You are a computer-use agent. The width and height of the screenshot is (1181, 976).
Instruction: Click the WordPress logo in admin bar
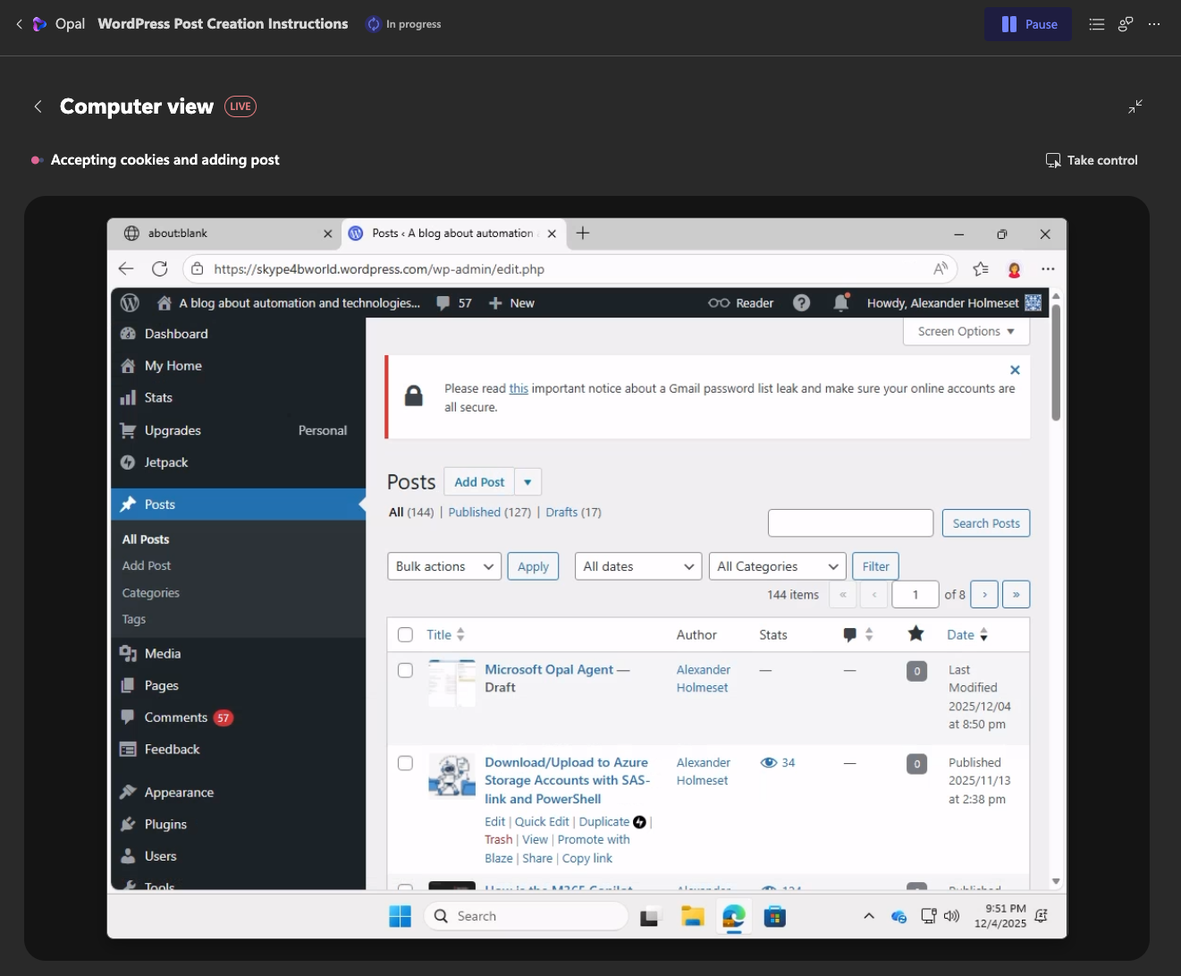point(130,303)
